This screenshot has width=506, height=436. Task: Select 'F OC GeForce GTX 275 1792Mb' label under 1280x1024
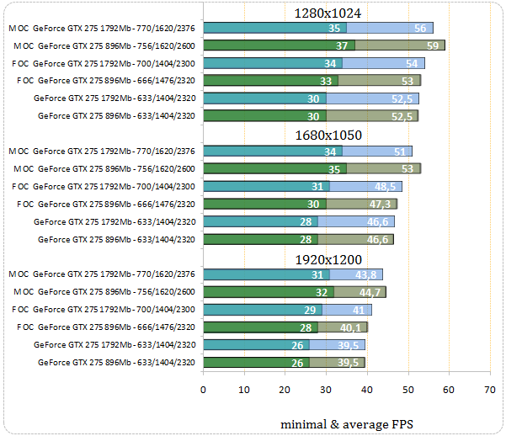104,64
